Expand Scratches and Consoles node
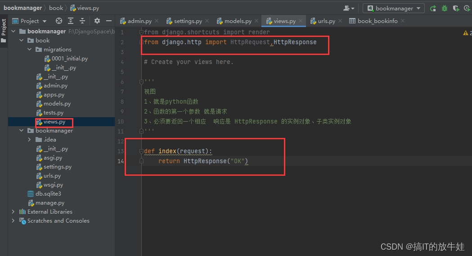 (13, 221)
